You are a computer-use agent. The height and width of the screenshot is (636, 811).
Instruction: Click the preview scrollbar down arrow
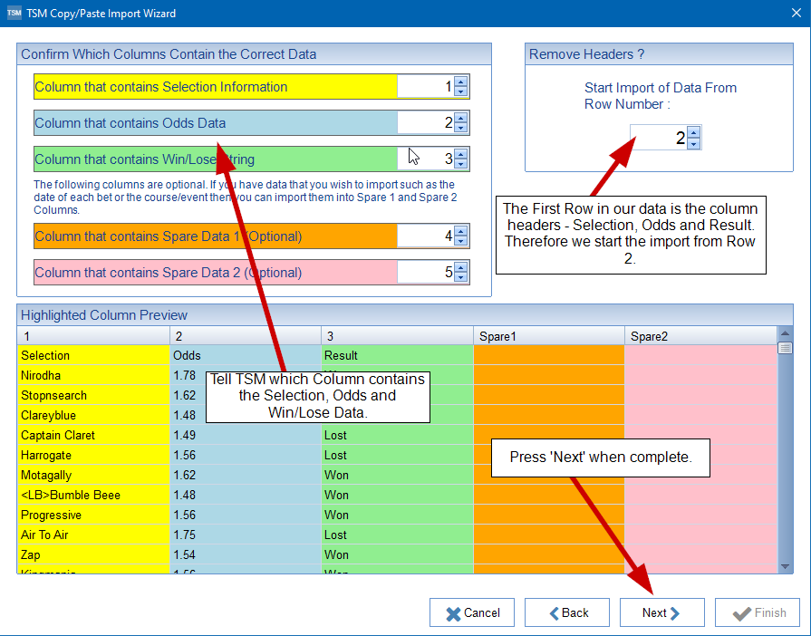click(x=785, y=567)
